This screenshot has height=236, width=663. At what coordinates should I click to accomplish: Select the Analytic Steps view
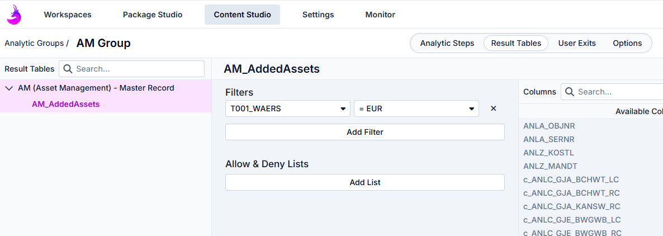(447, 43)
